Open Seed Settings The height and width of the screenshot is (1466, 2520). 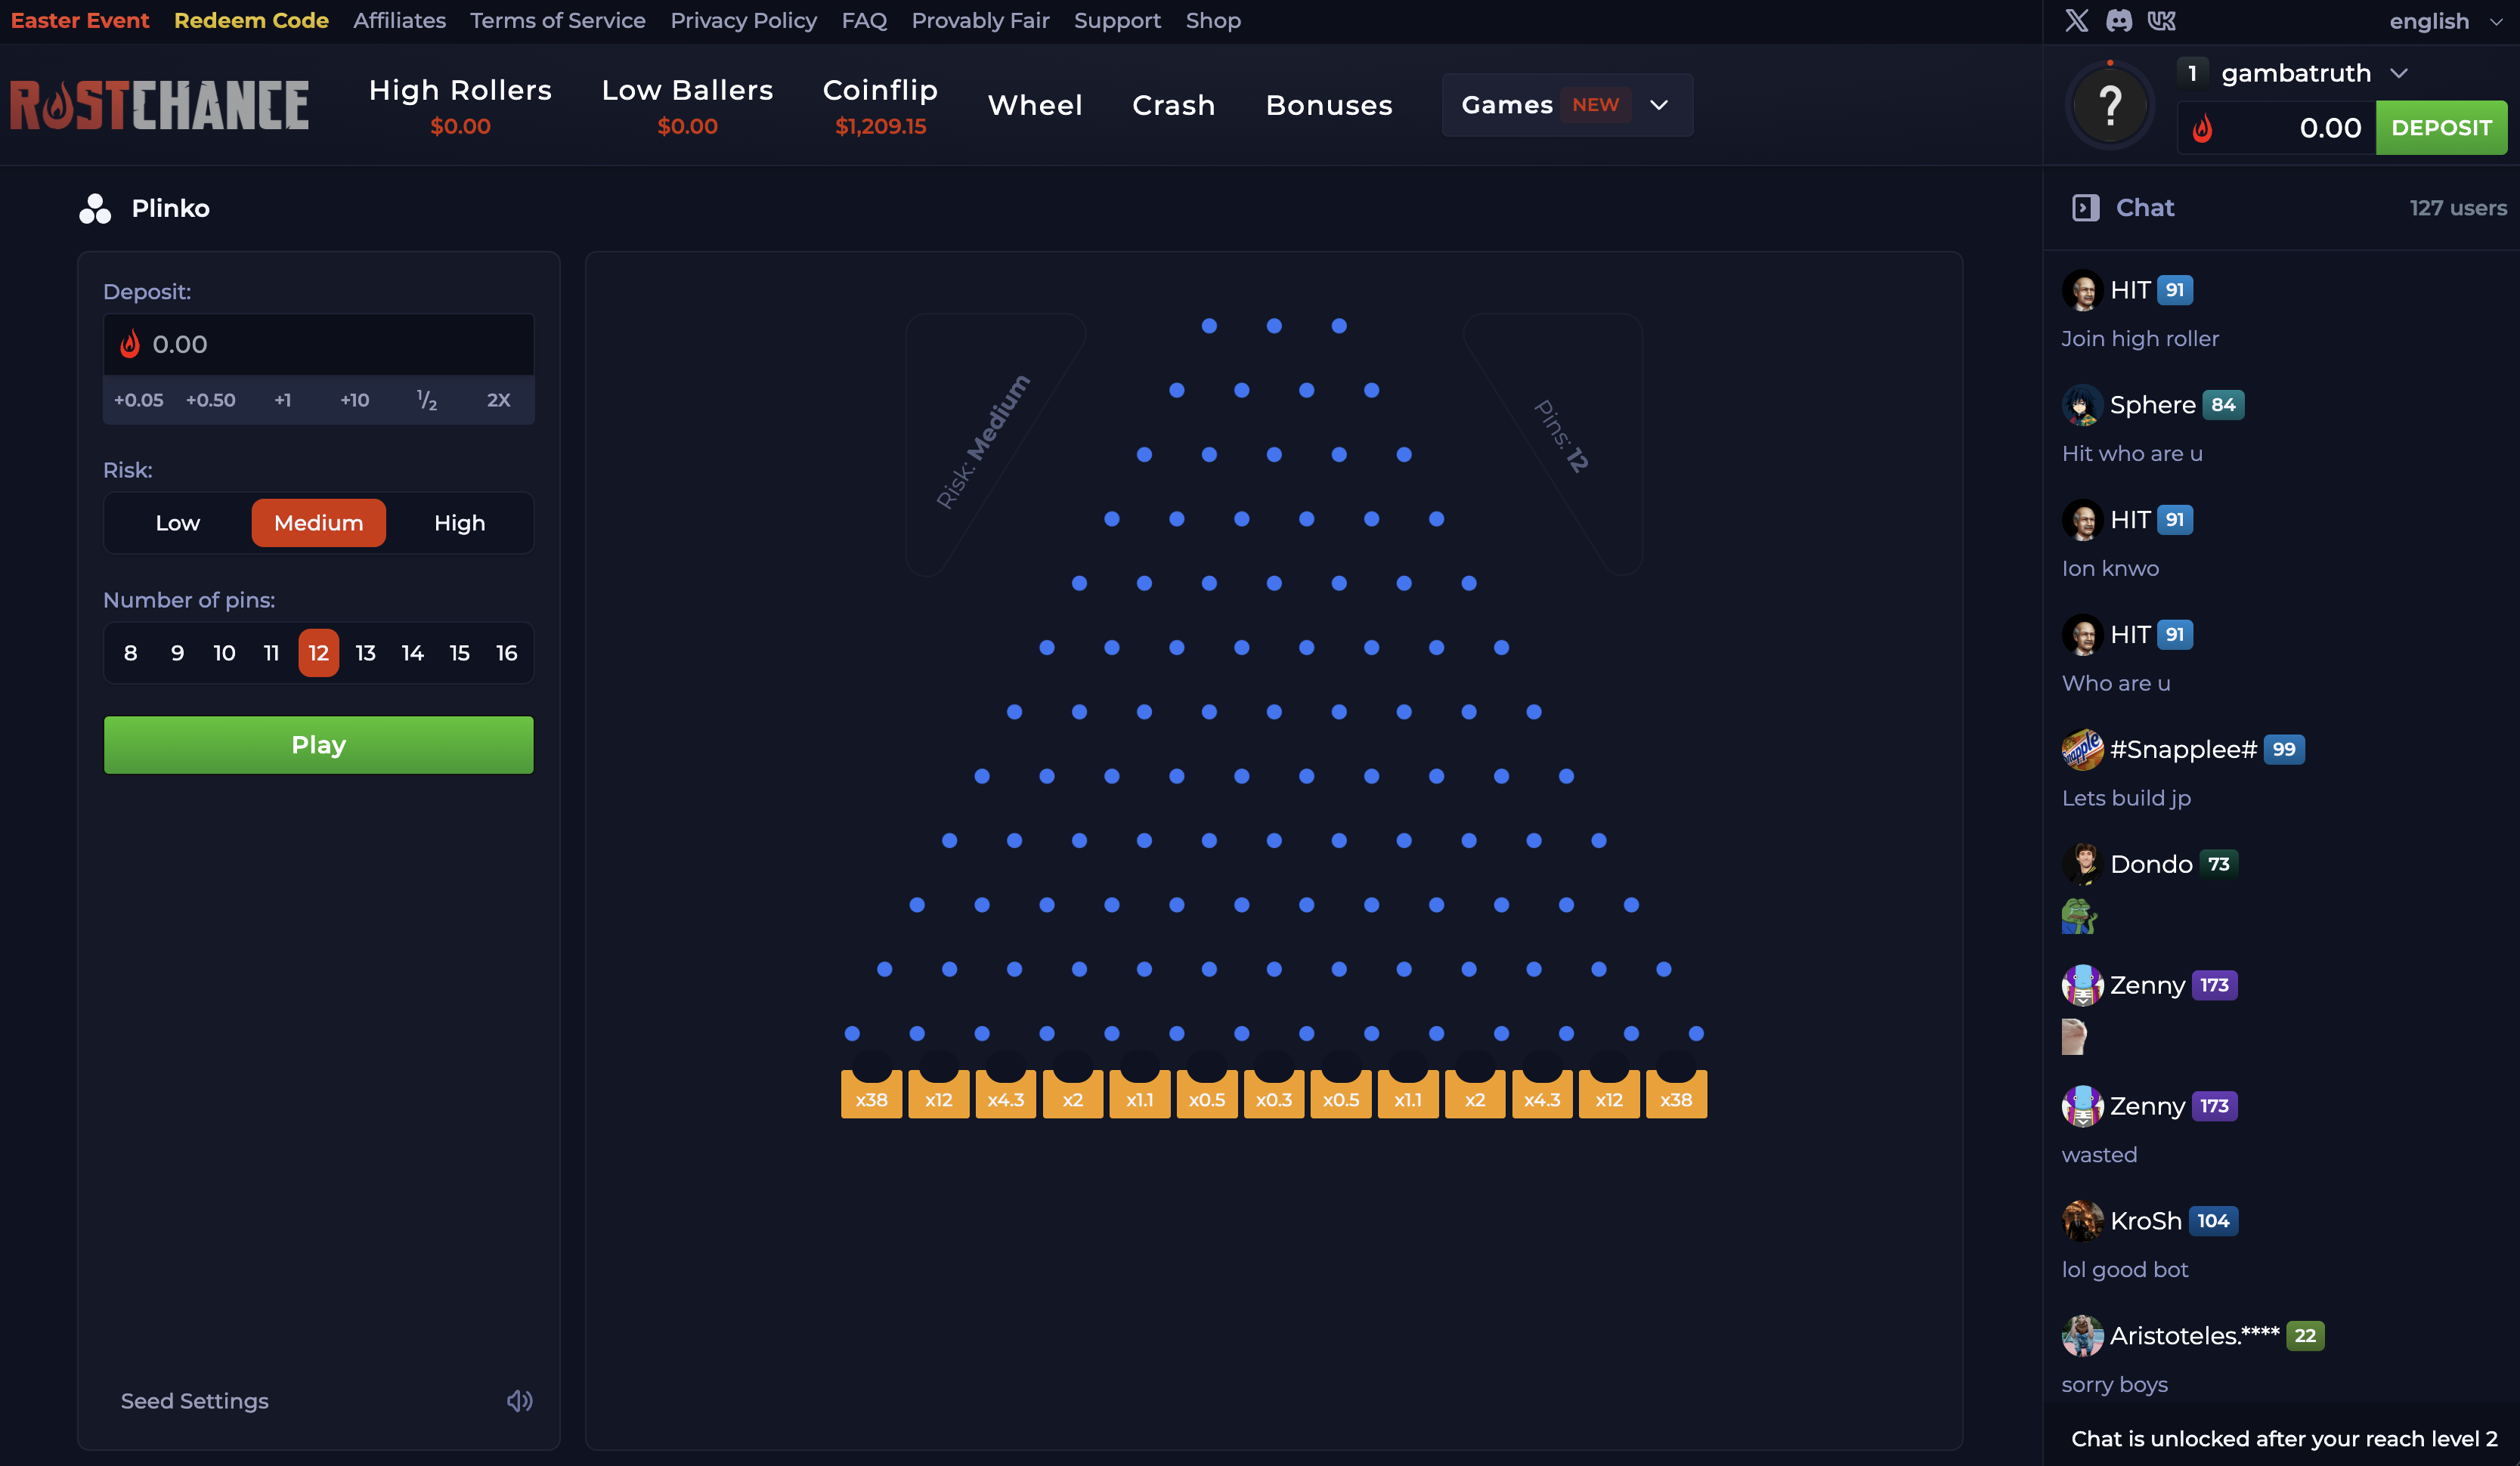click(x=195, y=1401)
